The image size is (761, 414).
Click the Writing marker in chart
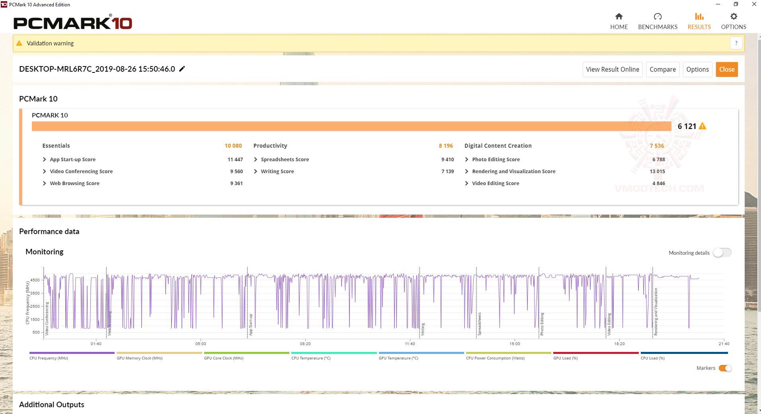[423, 329]
